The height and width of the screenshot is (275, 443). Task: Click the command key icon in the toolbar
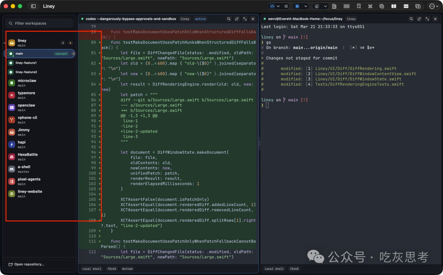[x=370, y=6]
